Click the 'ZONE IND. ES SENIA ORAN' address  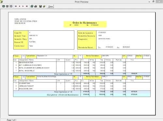click(x=26, y=21)
